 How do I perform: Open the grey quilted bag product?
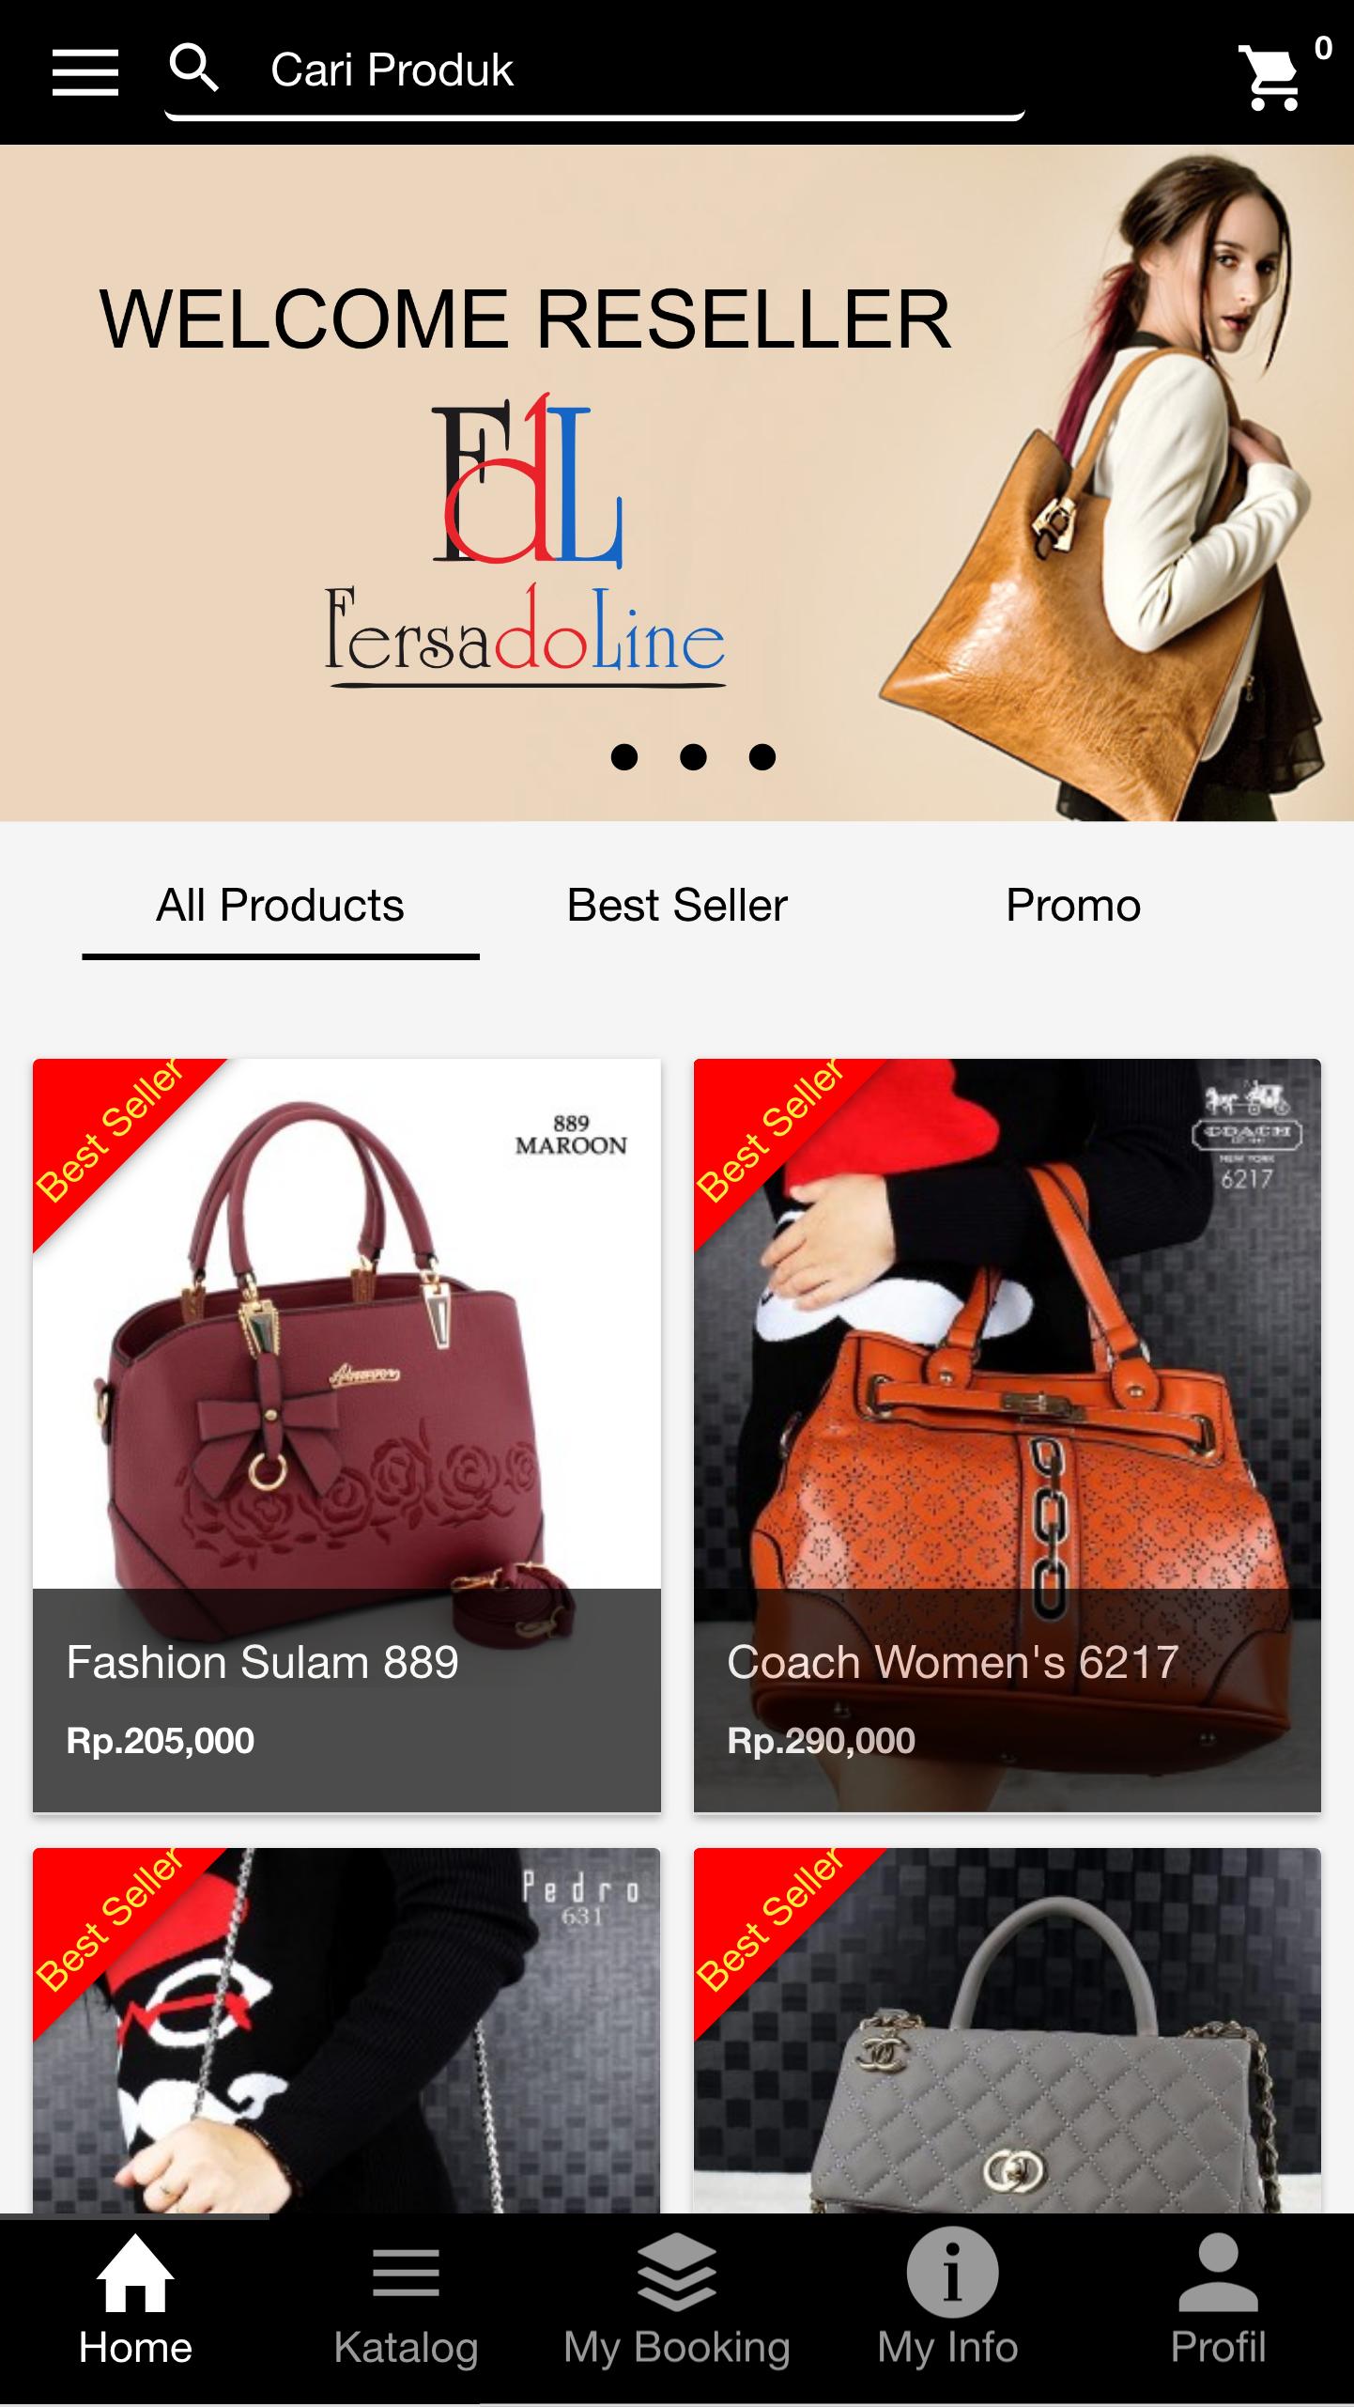pos(1008,2030)
